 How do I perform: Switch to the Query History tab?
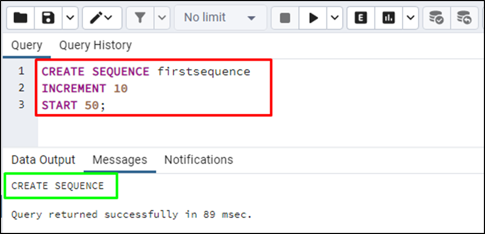[95, 45]
